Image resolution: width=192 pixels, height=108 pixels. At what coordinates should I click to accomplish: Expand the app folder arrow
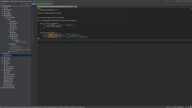(2, 8)
